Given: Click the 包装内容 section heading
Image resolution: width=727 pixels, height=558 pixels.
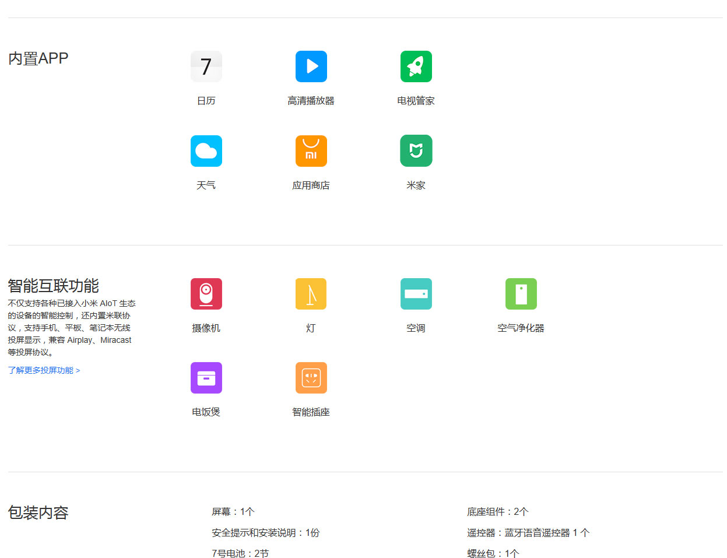Looking at the screenshot, I should 38,513.
